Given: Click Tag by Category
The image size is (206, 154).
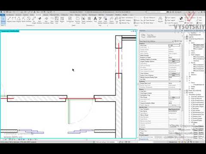Looking at the screenshot, I should click(112, 20).
